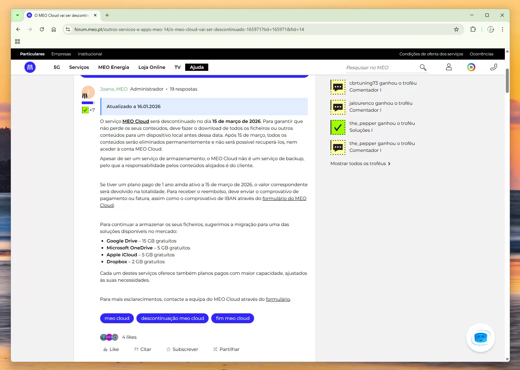Click the 19 respostas count
The width and height of the screenshot is (520, 370).
184,89
